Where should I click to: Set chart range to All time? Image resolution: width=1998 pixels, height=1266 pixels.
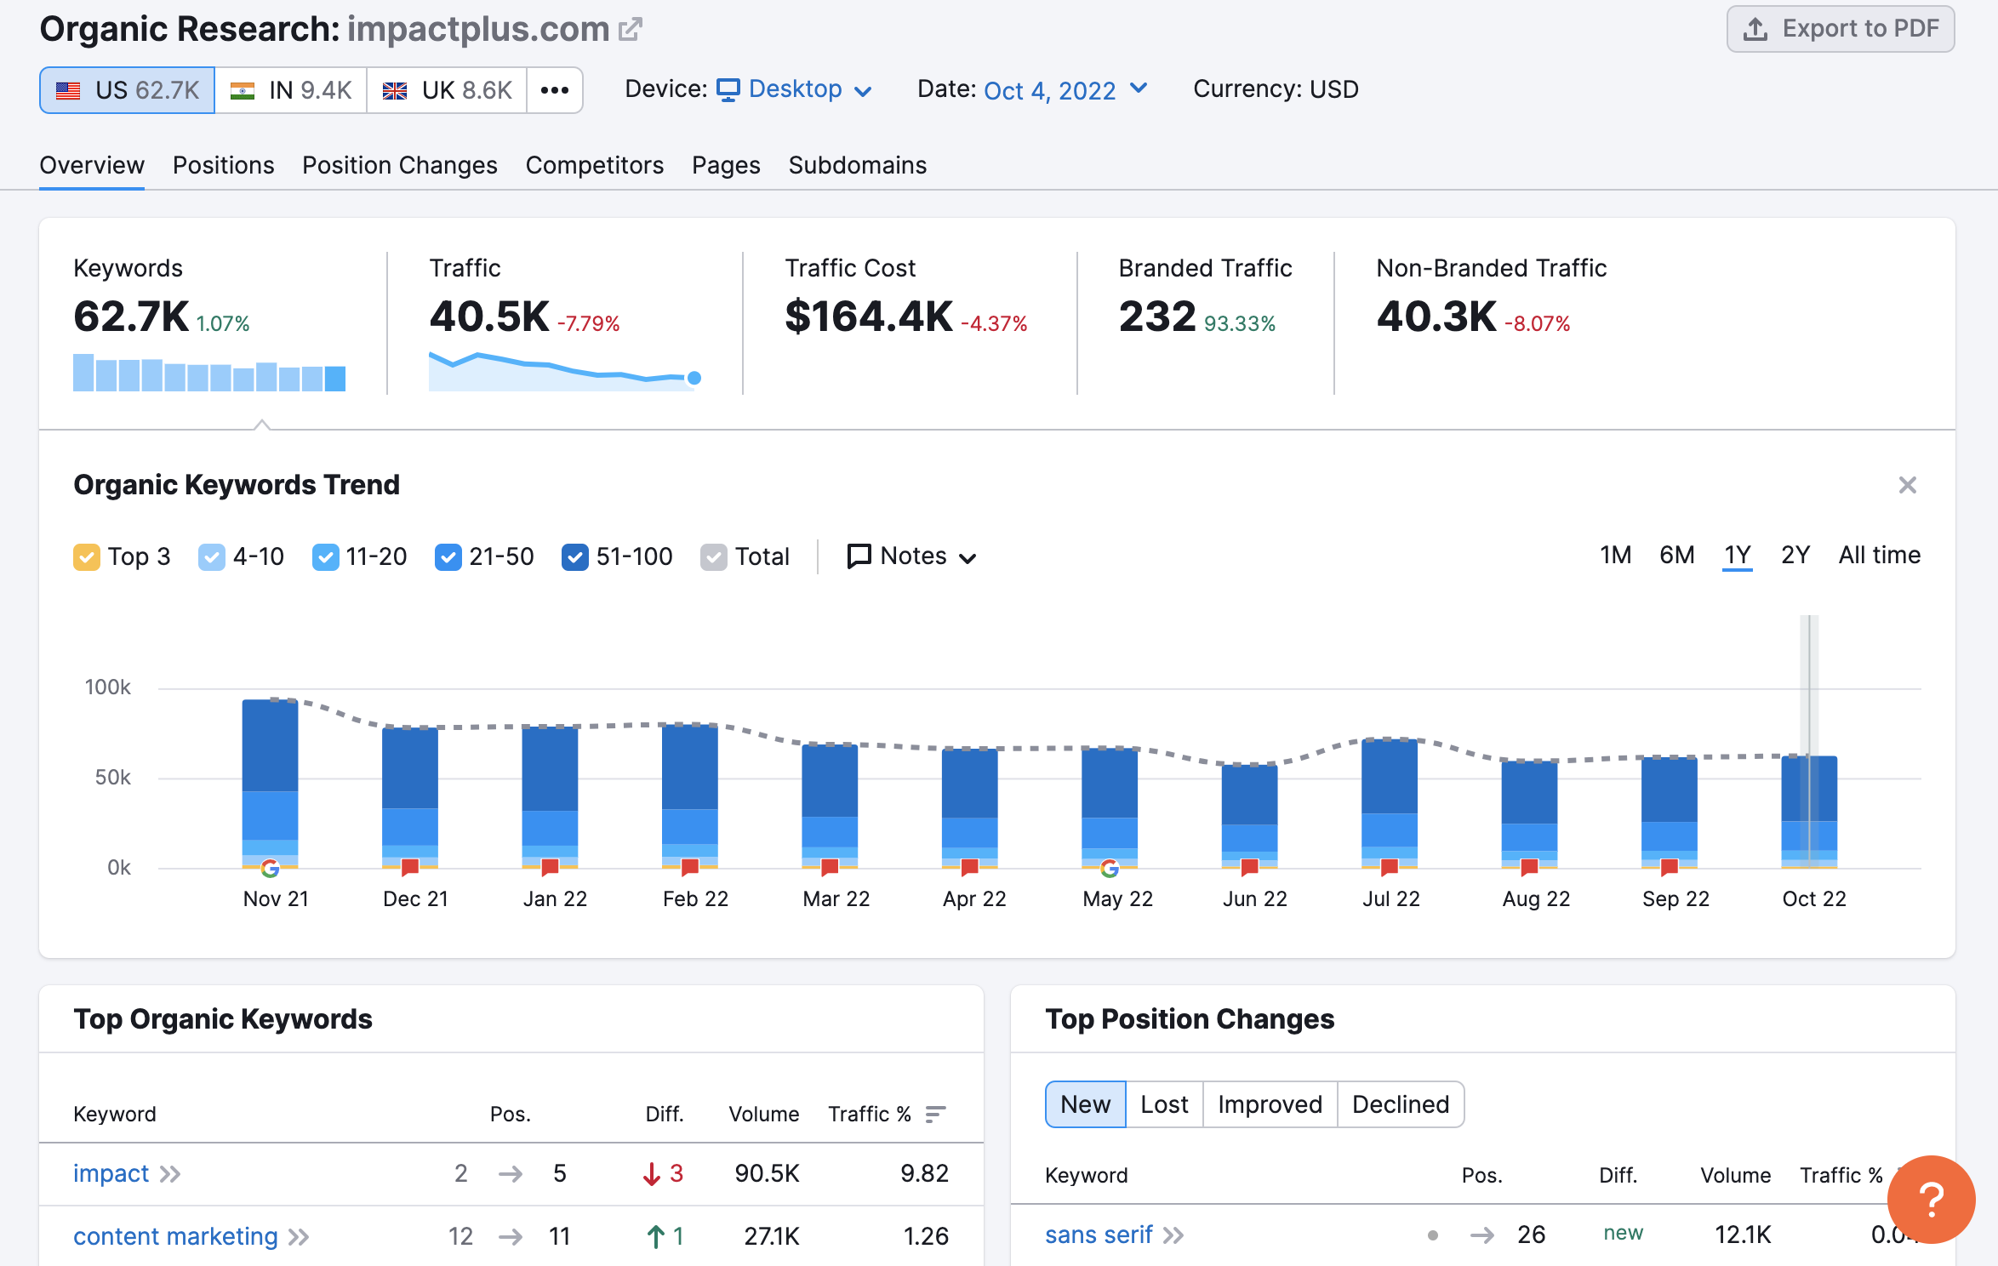pos(1879,556)
